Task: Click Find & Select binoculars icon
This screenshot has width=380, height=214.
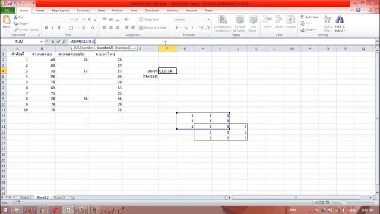Action: 340,20
